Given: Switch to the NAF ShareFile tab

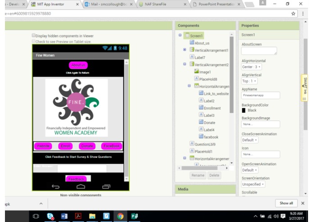Looking at the screenshot, I should point(163,4).
